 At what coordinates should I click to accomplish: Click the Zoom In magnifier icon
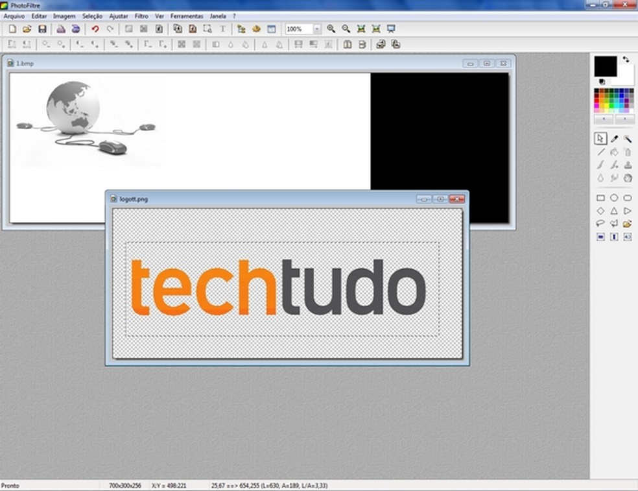(x=331, y=29)
